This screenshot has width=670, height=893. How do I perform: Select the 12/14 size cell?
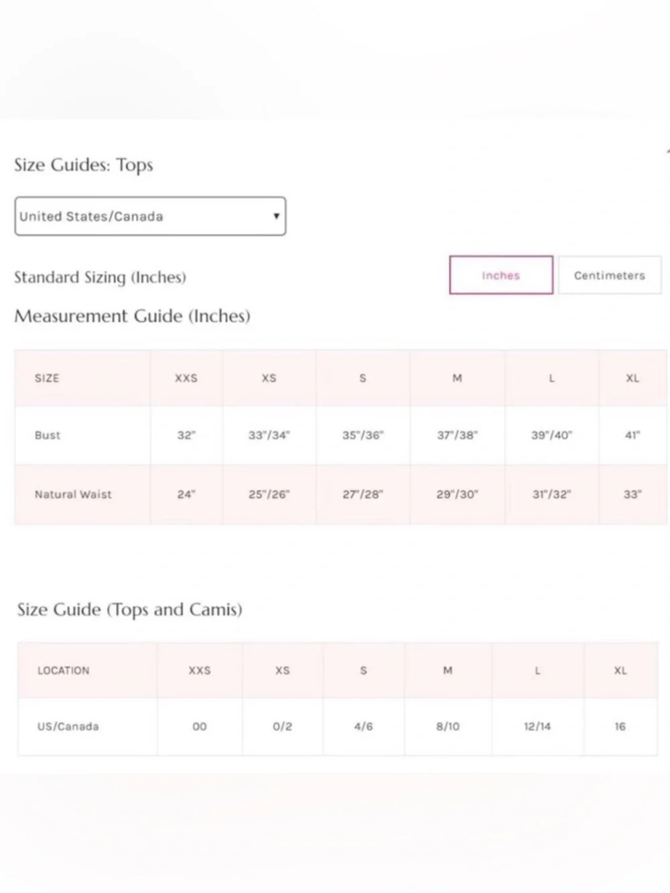pyautogui.click(x=537, y=727)
